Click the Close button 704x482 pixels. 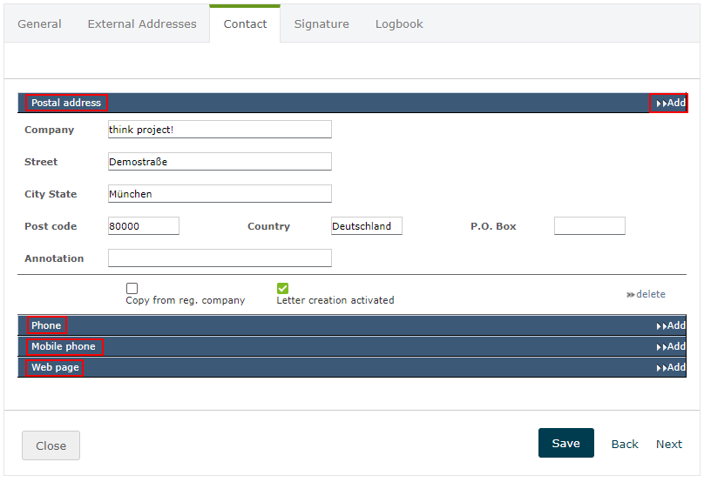tap(51, 445)
